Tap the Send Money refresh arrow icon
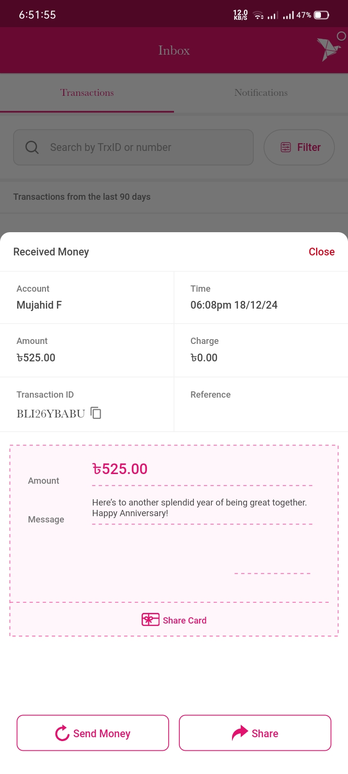The height and width of the screenshot is (774, 348). 62,733
